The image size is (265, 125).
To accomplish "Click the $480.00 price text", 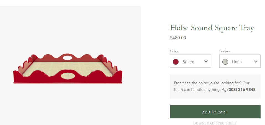I will coord(178,38).
